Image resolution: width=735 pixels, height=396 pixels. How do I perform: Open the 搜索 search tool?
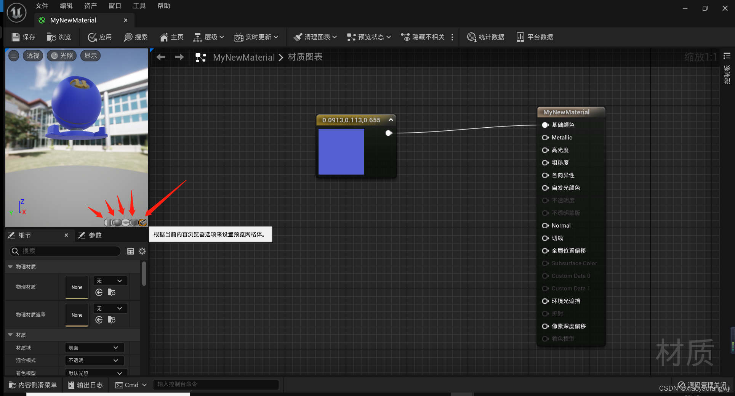point(136,37)
